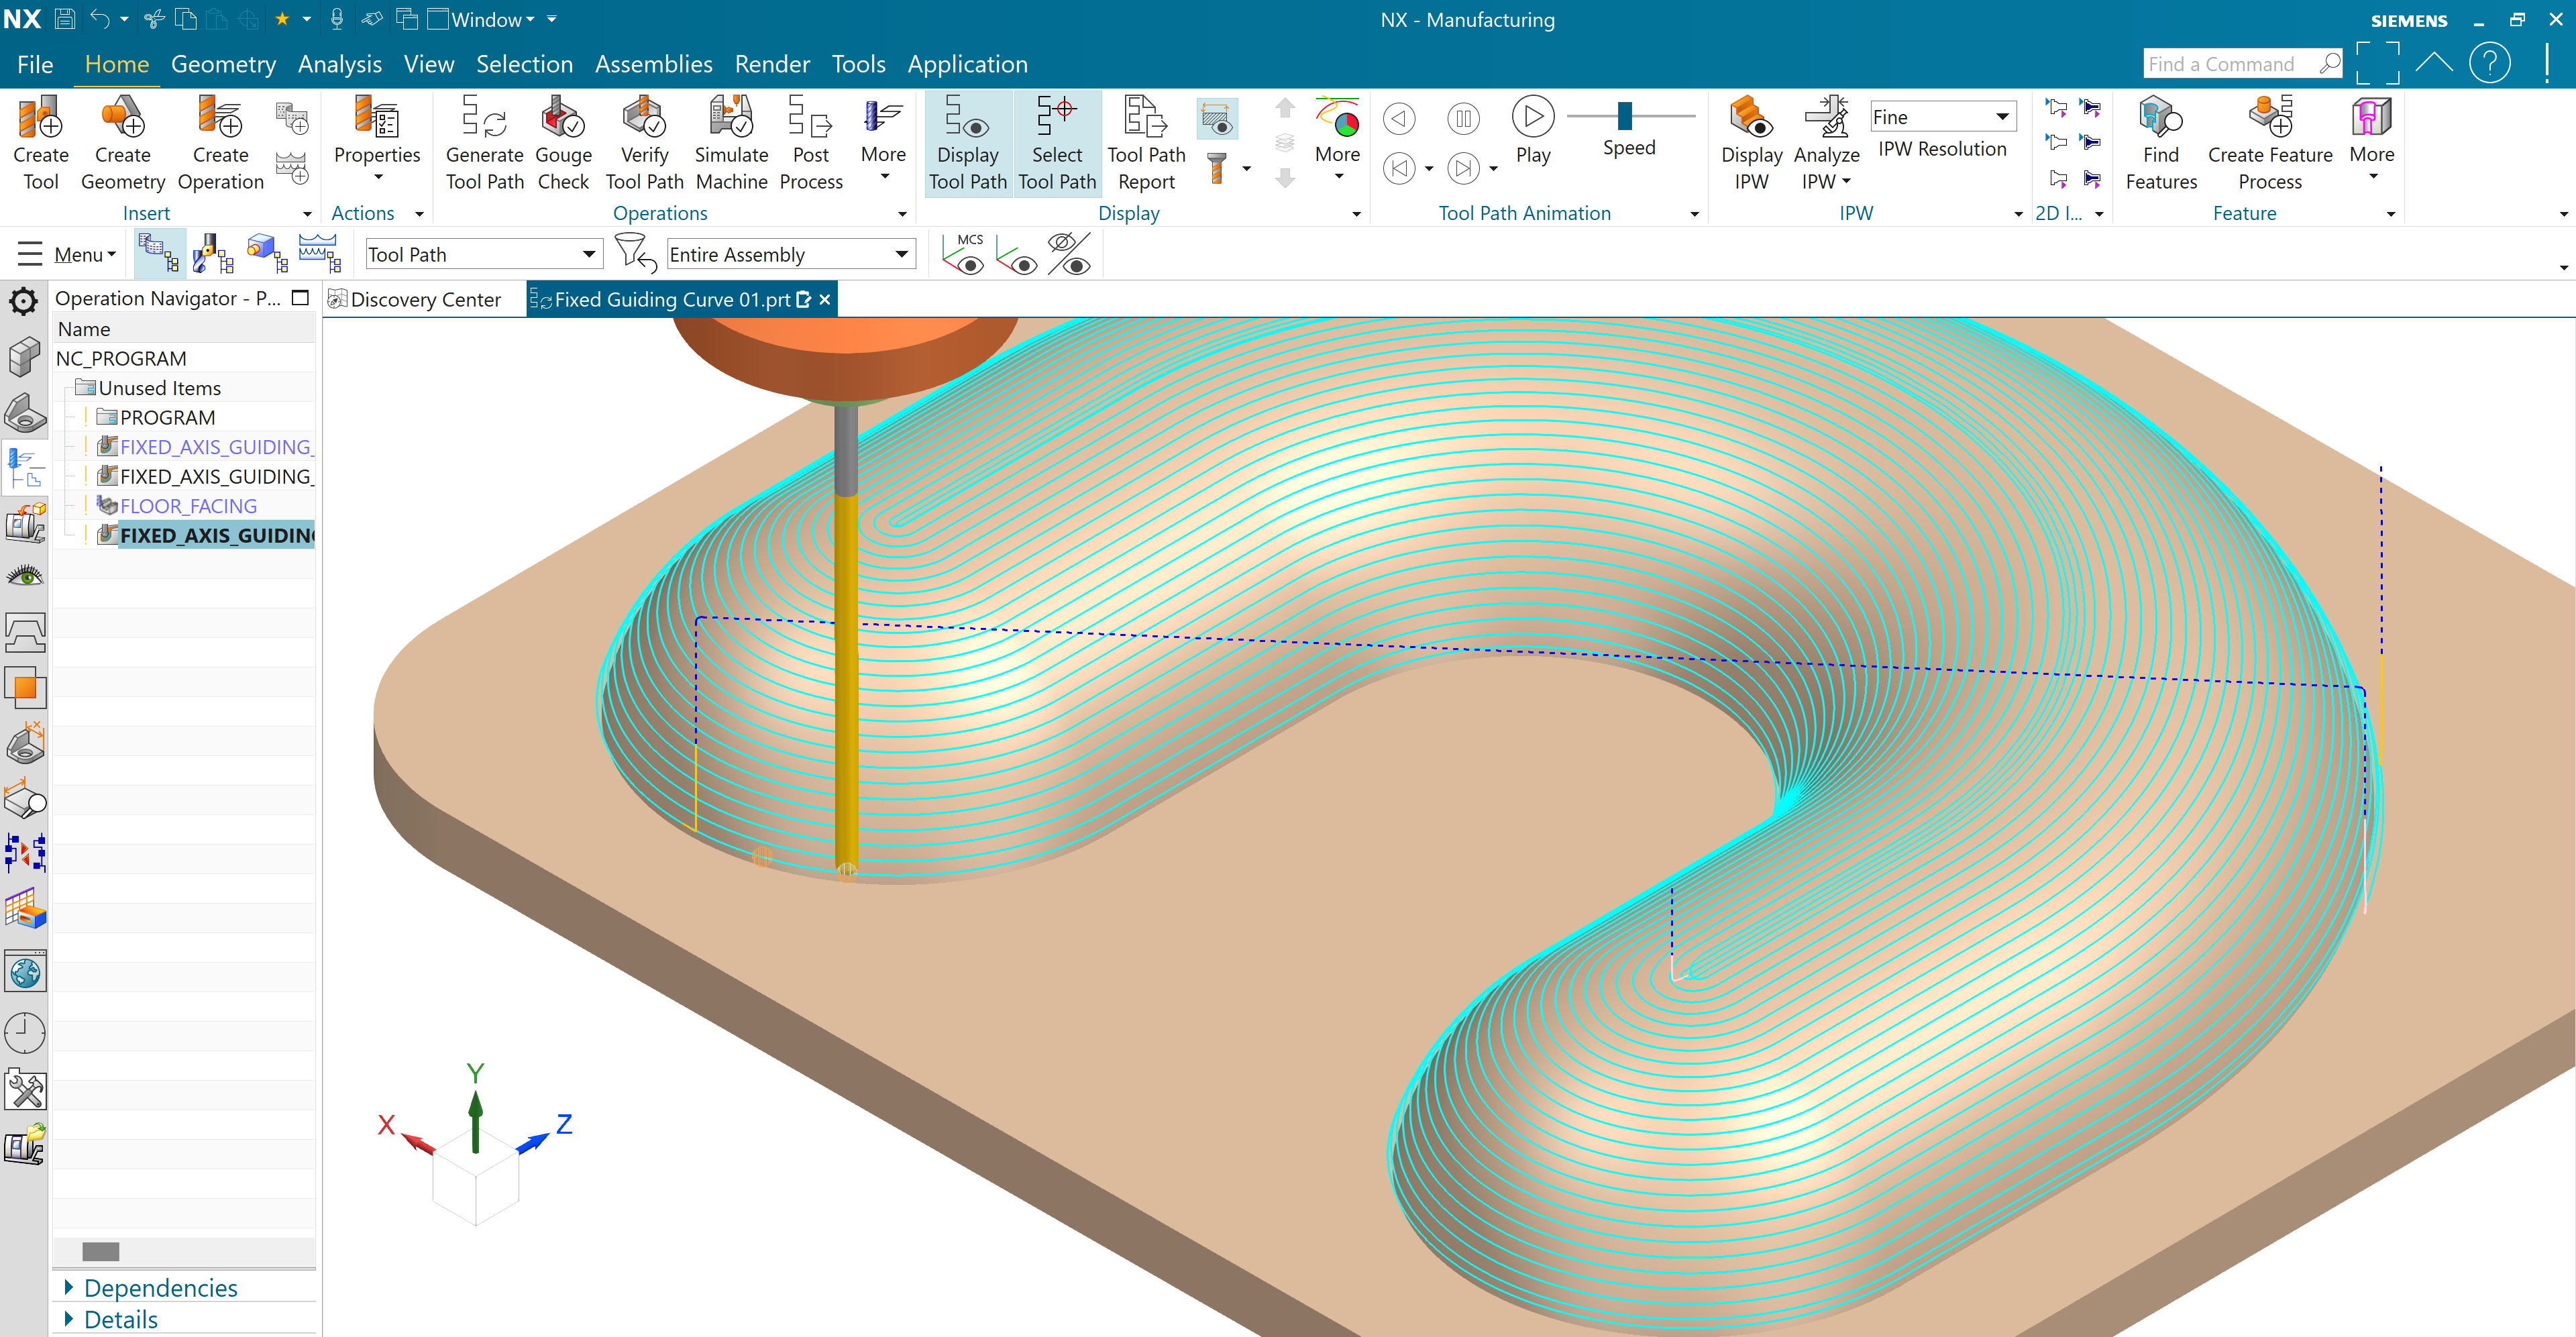Adjust the animation Speed slider
This screenshot has width=2576, height=1337.
click(x=1625, y=116)
